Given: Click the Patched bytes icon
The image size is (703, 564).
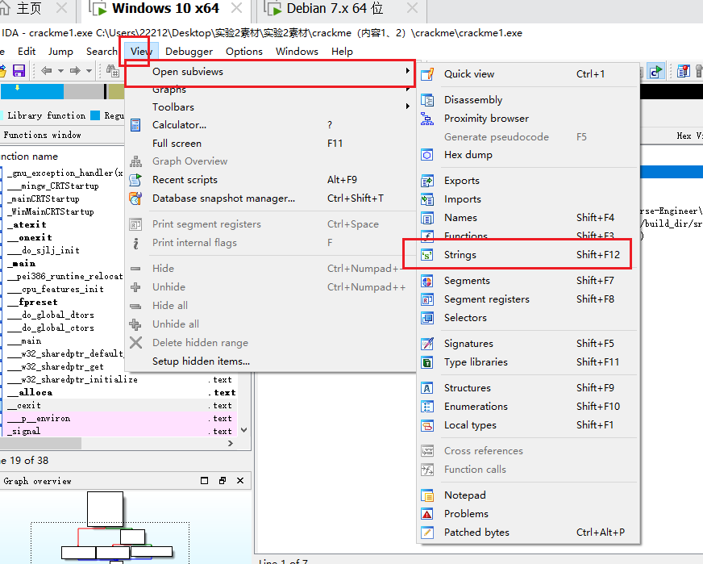Looking at the screenshot, I should point(427,533).
